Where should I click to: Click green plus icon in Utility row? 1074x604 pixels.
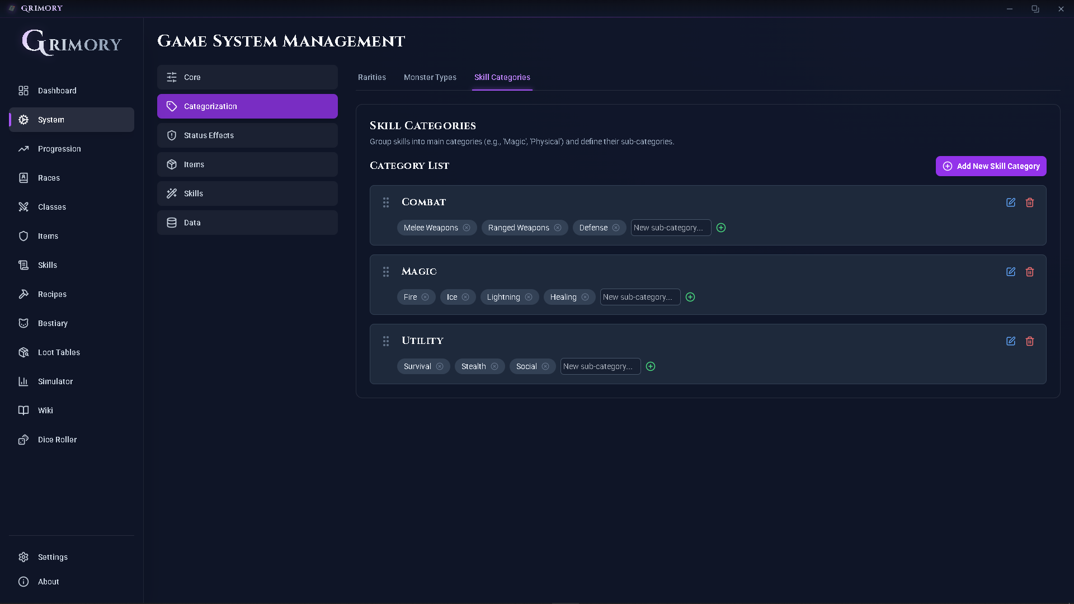pyautogui.click(x=651, y=366)
